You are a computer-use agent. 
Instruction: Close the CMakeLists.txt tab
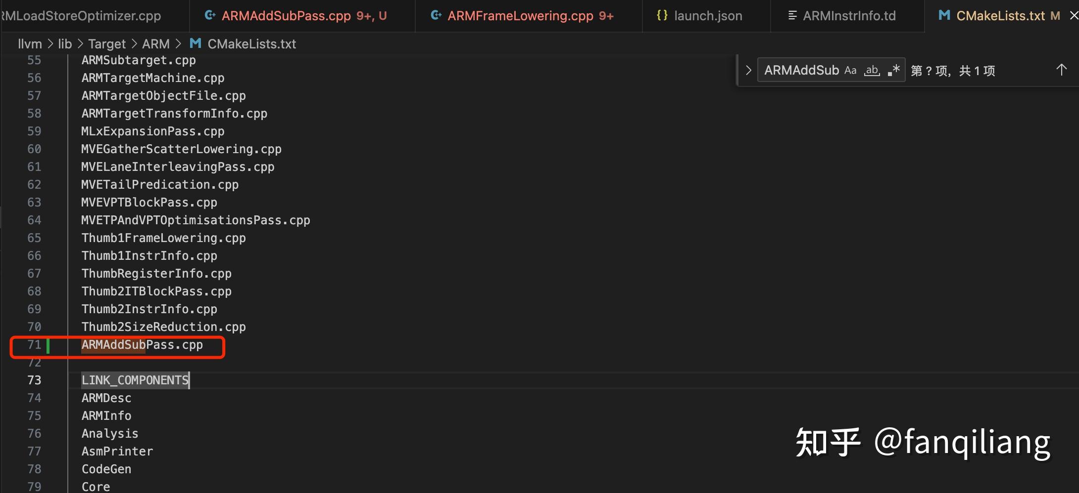(x=1074, y=16)
